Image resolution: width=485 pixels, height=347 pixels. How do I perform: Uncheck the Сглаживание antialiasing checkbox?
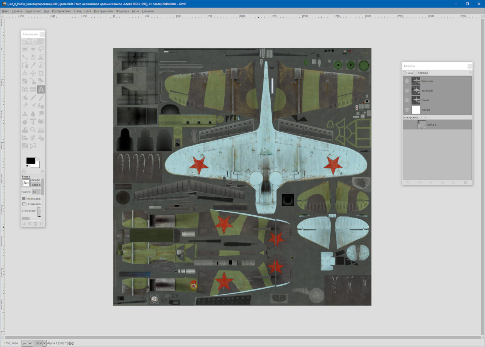click(24, 204)
